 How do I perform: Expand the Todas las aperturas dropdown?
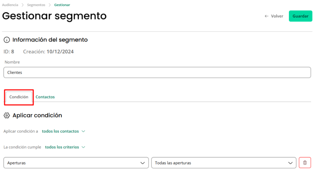(224, 163)
